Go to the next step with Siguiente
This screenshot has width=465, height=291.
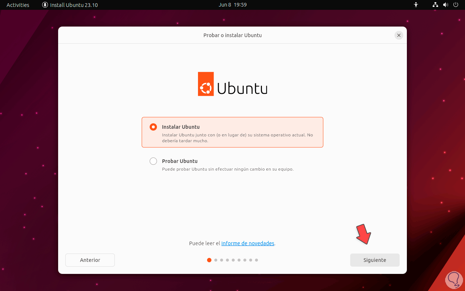tap(375, 260)
